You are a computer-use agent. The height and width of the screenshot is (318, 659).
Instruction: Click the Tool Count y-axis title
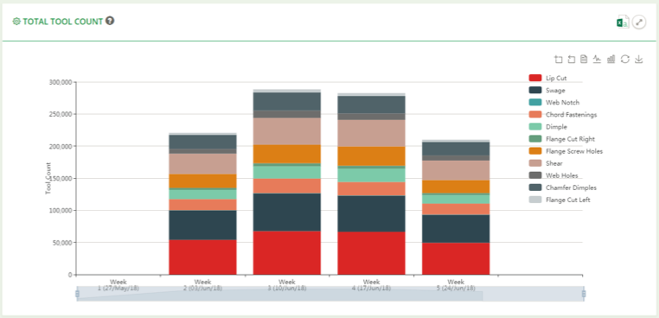coord(48,178)
